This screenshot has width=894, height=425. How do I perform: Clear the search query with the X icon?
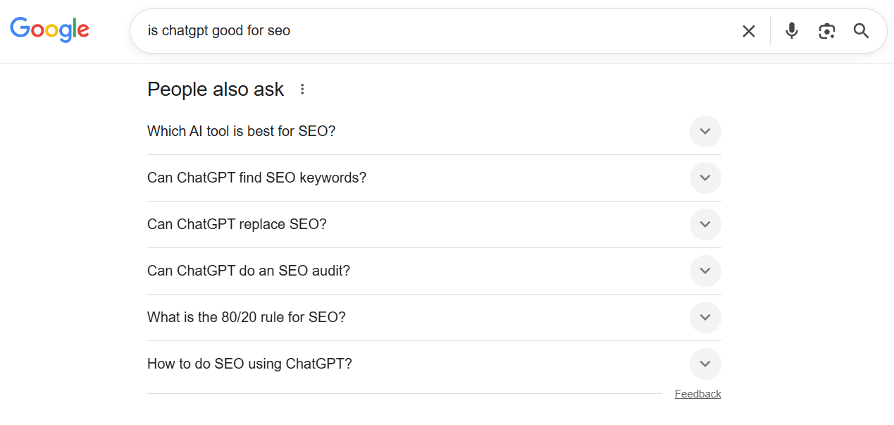(x=748, y=30)
